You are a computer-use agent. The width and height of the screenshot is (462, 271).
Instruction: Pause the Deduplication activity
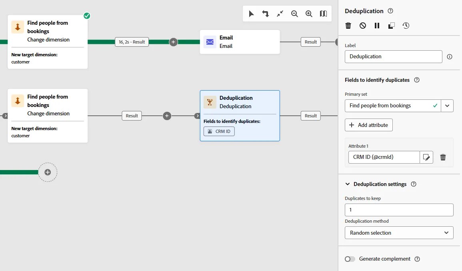pos(377,26)
